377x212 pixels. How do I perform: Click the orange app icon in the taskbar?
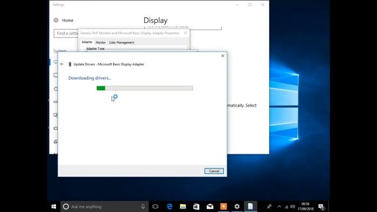pyautogui.click(x=223, y=207)
